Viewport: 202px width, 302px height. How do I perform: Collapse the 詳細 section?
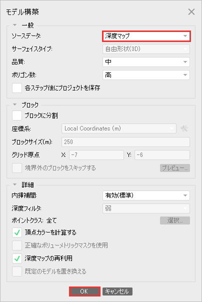tap(14, 184)
